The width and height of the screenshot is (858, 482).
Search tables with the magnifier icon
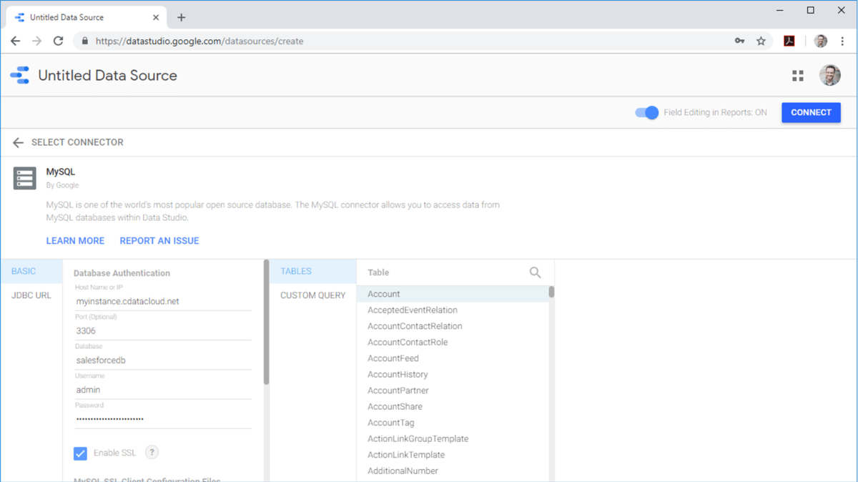coord(535,272)
